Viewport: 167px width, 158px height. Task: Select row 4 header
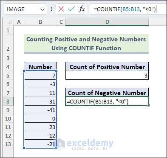pos(8,67)
